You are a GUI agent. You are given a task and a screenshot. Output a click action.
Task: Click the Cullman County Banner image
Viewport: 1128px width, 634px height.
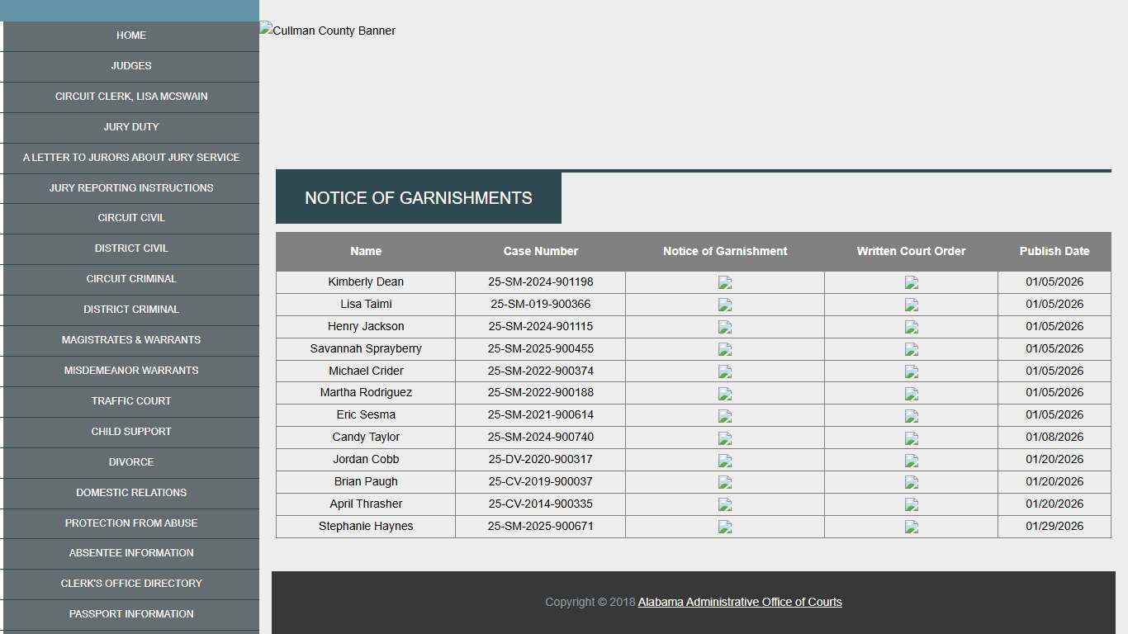point(329,31)
